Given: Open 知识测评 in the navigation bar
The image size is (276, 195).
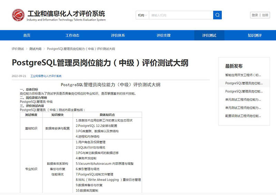Looking at the screenshot, I should (255, 35).
